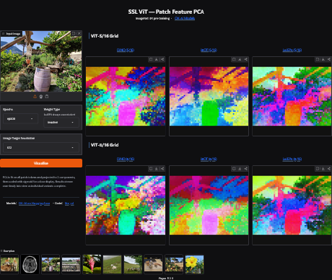Open fullscreen for the LeJEPA B/16 output image
The height and width of the screenshot is (280, 332).
pos(318,169)
